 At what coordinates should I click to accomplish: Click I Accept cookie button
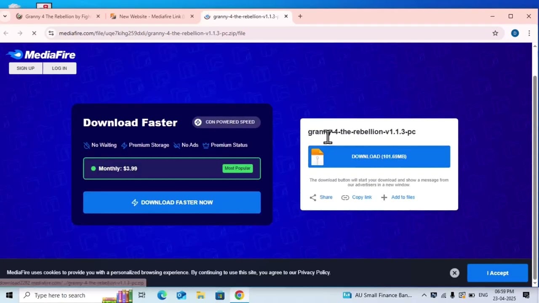coord(497,273)
